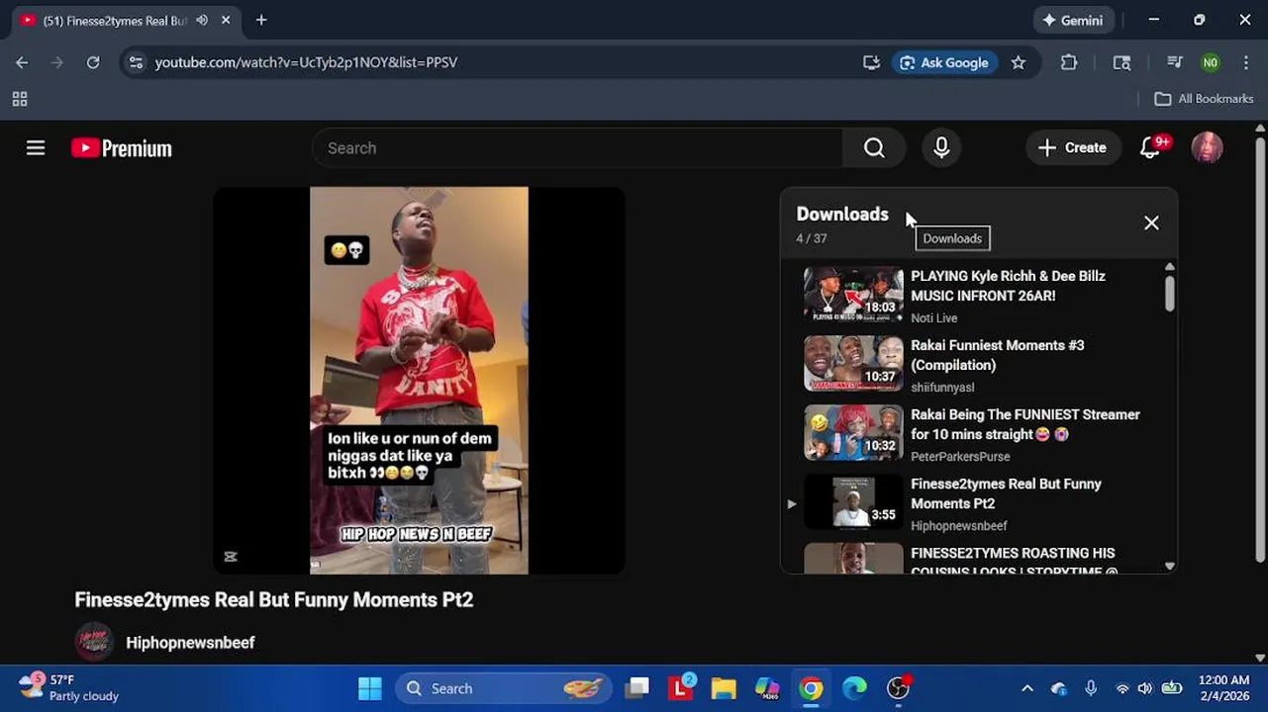1268x712 pixels.
Task: Open media controls icon in toolbar
Action: (1174, 62)
